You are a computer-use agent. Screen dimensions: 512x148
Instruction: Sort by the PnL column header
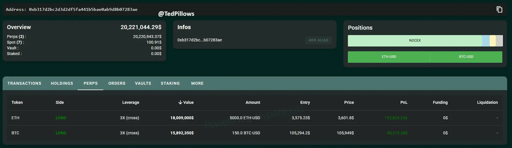pyautogui.click(x=404, y=102)
